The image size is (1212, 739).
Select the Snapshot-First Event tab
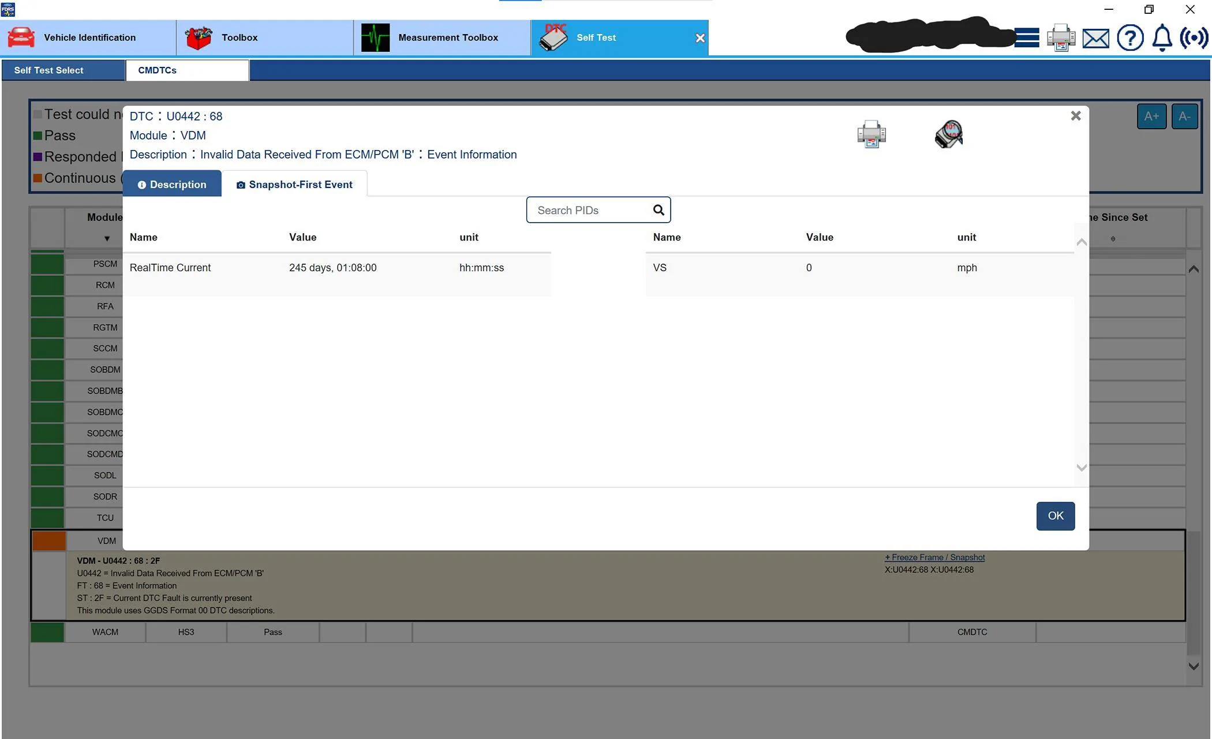point(294,184)
